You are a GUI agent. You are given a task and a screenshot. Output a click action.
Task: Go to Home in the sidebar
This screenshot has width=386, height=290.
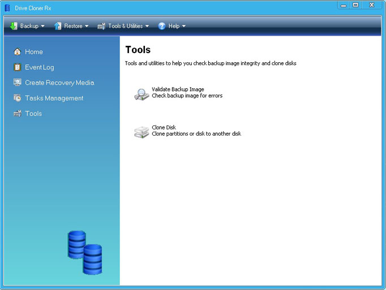pyautogui.click(x=34, y=51)
